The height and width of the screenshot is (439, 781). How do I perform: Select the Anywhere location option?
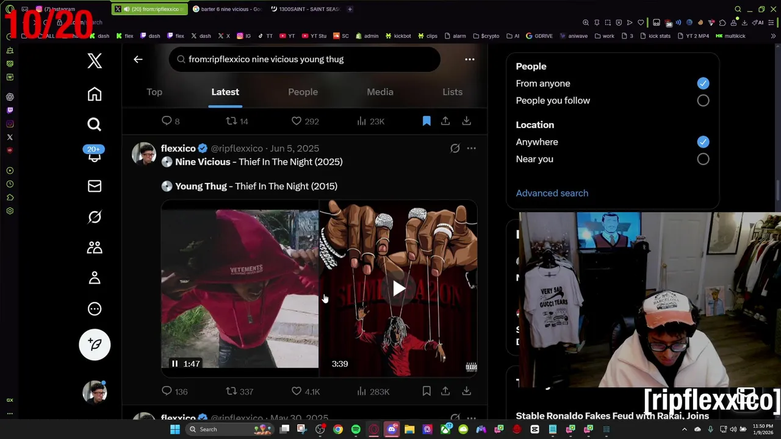coord(703,142)
